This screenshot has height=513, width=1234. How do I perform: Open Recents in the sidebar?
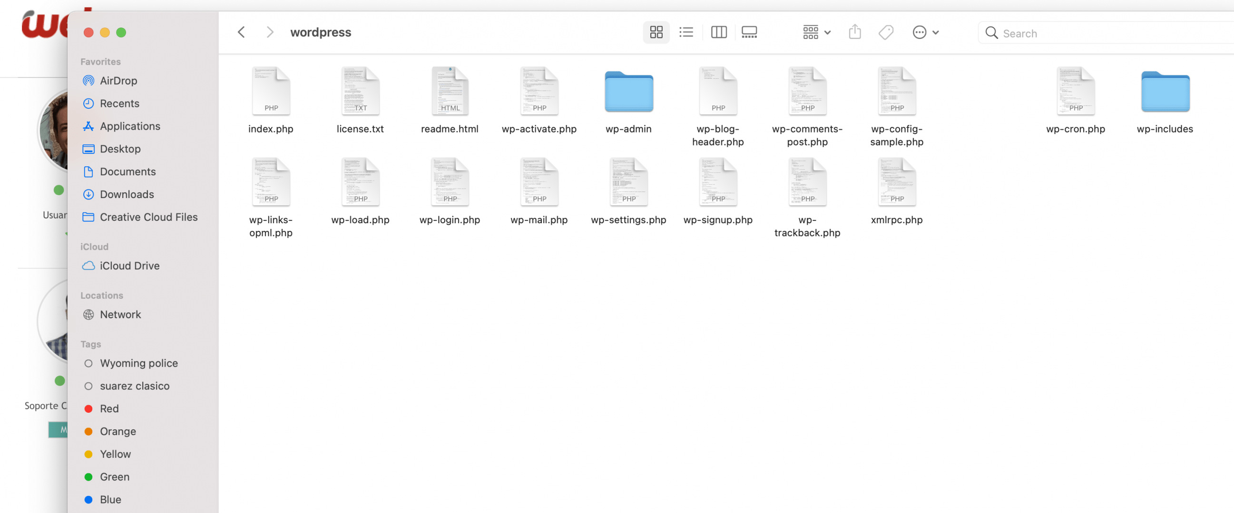point(144,104)
